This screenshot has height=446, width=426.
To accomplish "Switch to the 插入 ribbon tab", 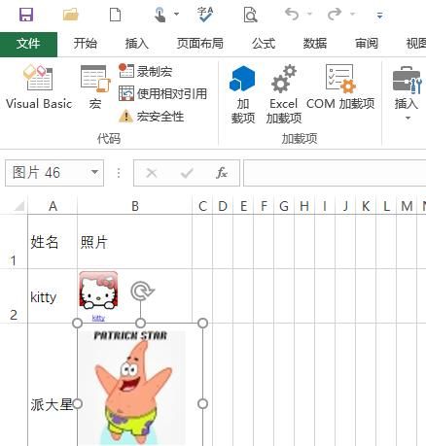I will pyautogui.click(x=136, y=43).
